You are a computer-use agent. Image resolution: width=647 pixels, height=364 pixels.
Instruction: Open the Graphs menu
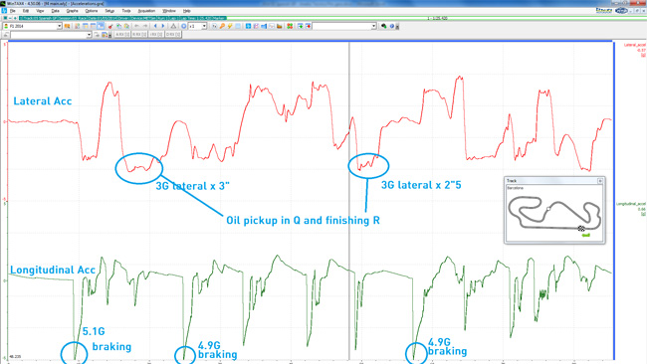[x=73, y=11]
